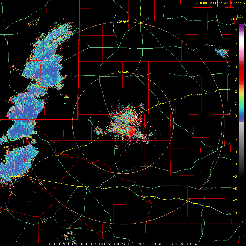The width and height of the screenshot is (246, 246).
Task: Click the '50 NMI' range ring label
Action: (x=123, y=72)
